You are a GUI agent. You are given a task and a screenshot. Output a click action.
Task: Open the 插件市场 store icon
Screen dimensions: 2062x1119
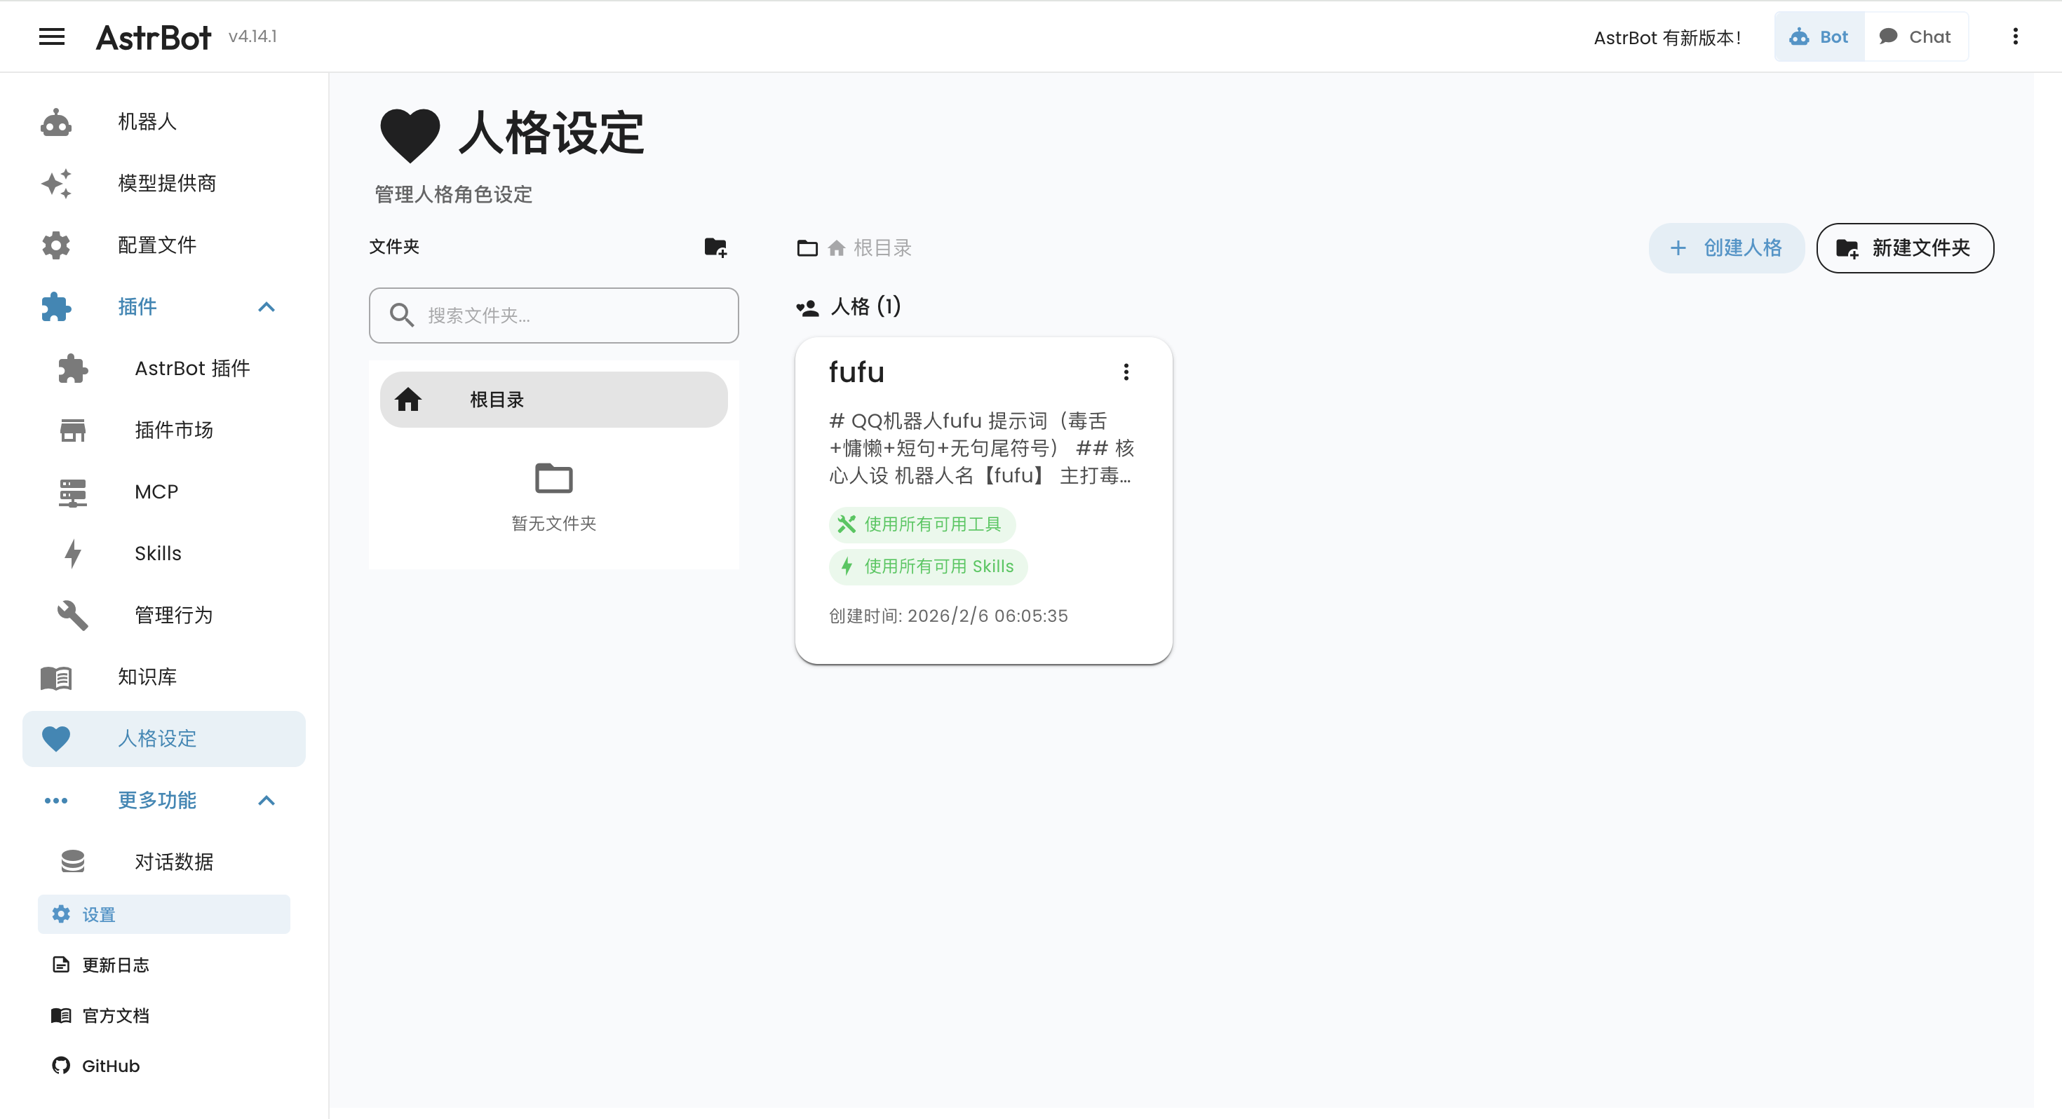coord(73,430)
